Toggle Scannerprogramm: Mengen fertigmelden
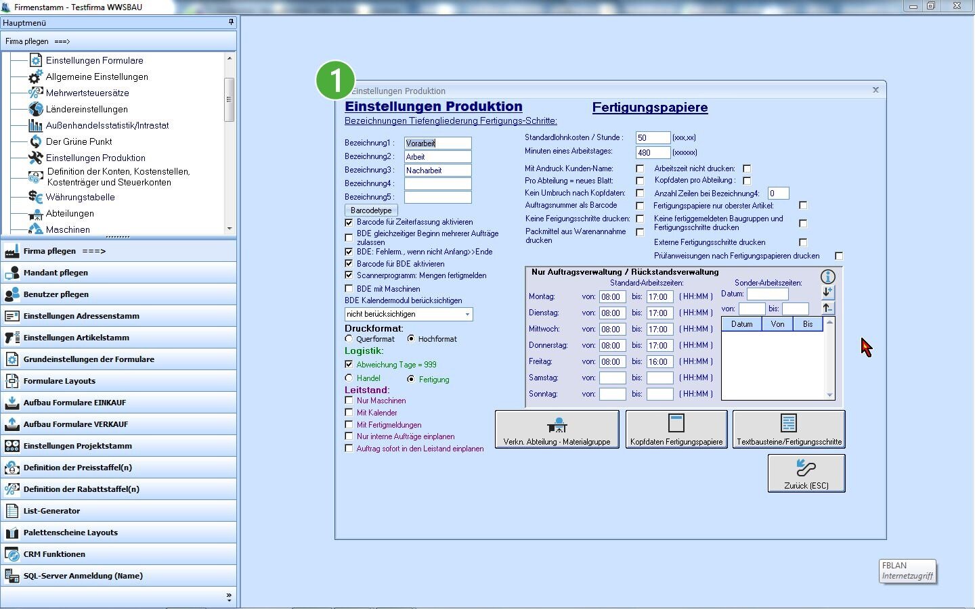 click(349, 275)
